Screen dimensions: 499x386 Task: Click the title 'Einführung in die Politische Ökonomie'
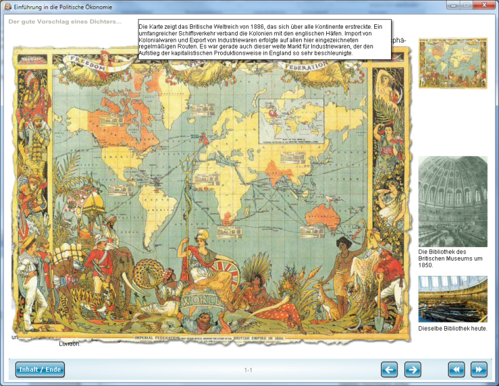tap(63, 7)
